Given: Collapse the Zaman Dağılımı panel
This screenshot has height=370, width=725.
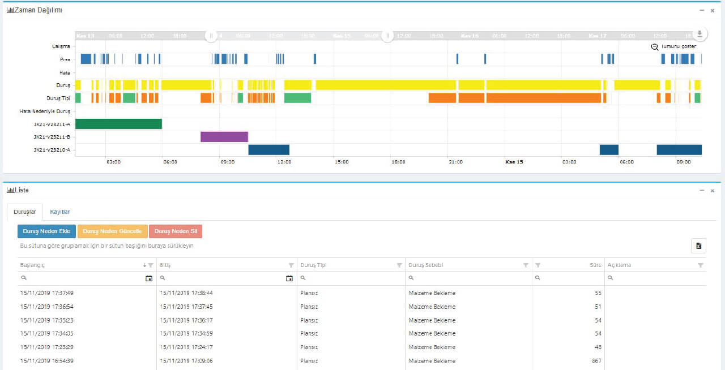Looking at the screenshot, I should pos(702,10).
